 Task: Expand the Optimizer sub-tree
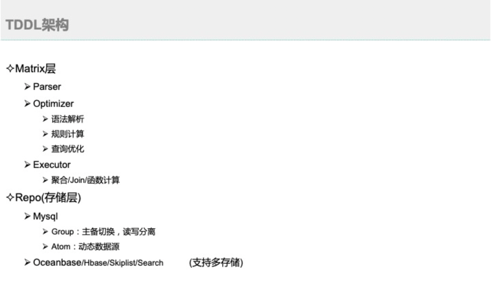click(54, 103)
